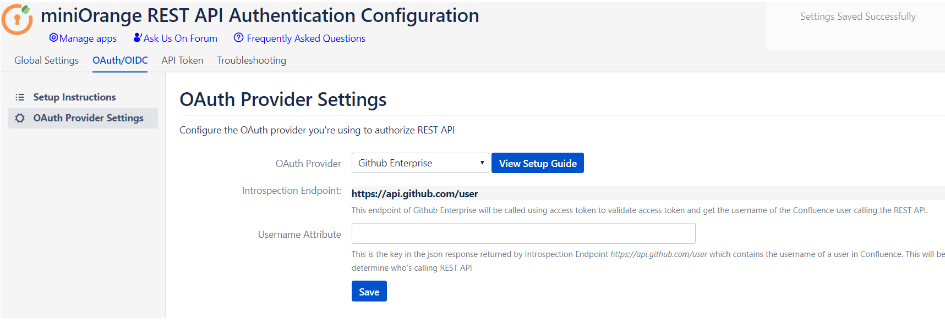Switch to the API Token tab
945x335 pixels.
tap(182, 60)
